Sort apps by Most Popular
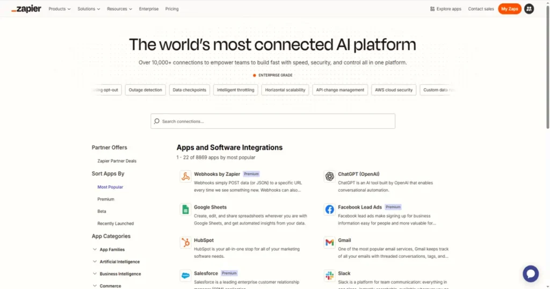This screenshot has height=289, width=550. click(110, 187)
